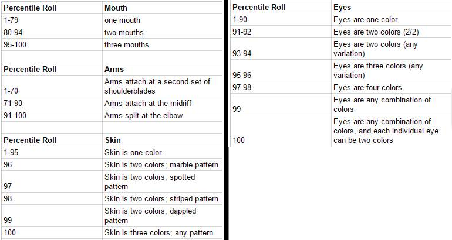
Task: Select 'Arms attach at the midriff' cell
Action: click(x=162, y=103)
